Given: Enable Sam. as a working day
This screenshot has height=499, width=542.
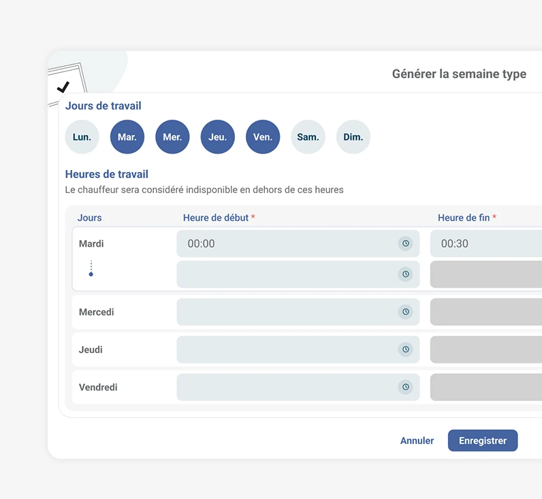Looking at the screenshot, I should 308,137.
